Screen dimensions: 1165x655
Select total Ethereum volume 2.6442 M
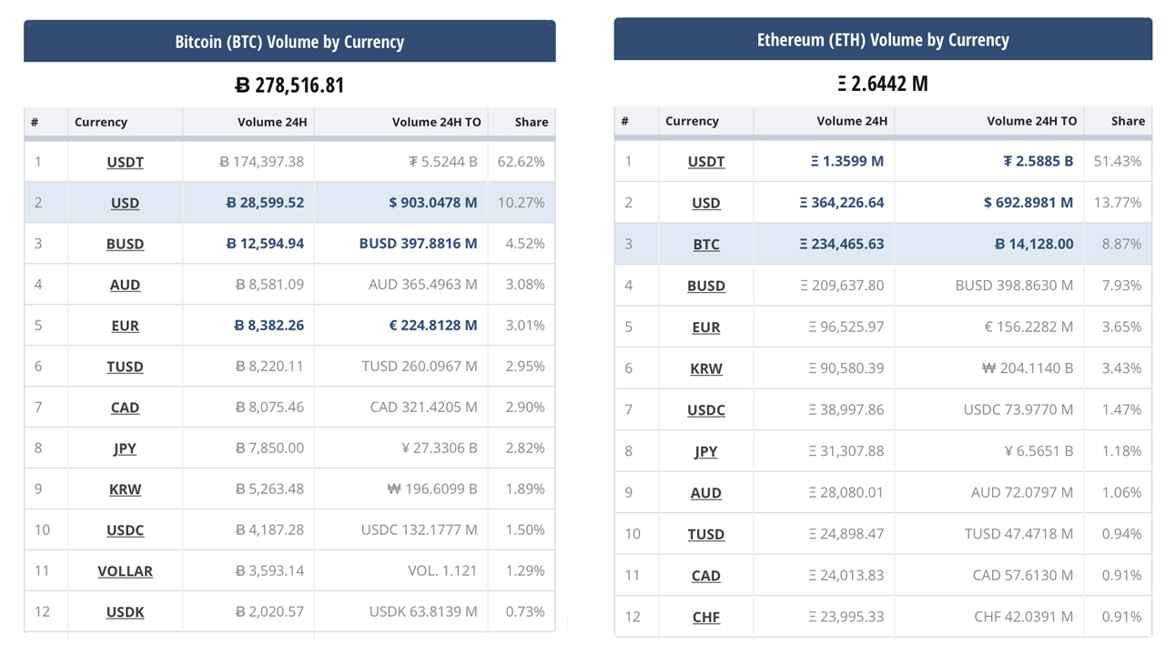point(883,84)
